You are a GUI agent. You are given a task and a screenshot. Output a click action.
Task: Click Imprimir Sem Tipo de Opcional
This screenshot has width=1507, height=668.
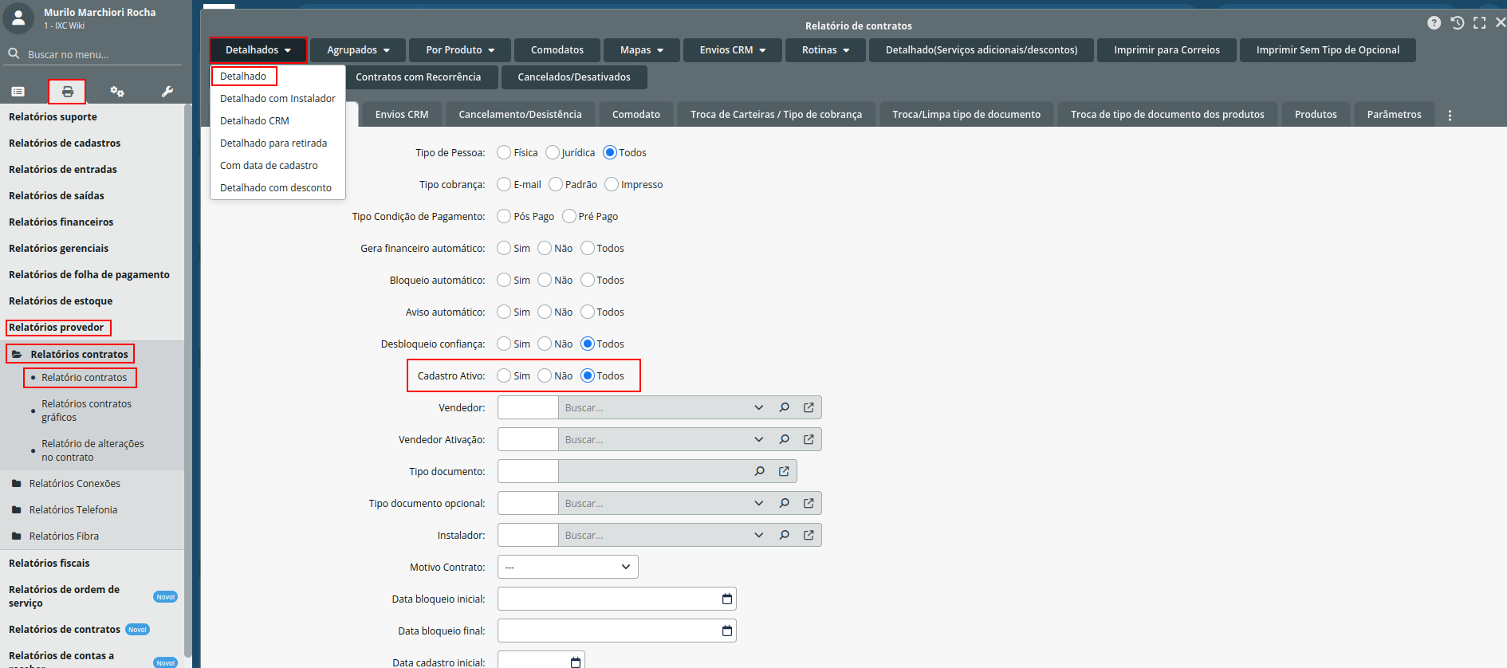click(1328, 49)
